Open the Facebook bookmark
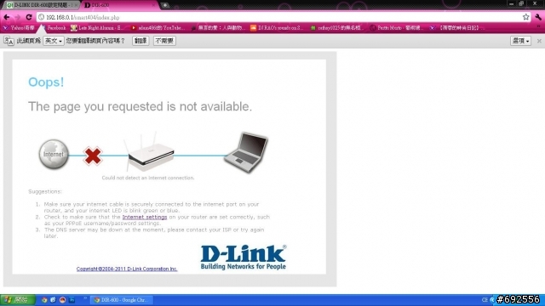Image resolution: width=545 pixels, height=306 pixels. click(55, 28)
